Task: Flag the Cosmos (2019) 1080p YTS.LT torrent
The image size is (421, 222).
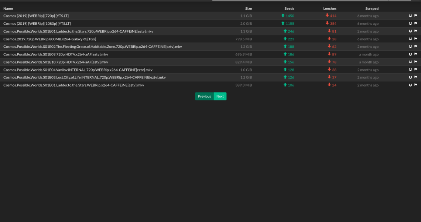Action: 415,24
